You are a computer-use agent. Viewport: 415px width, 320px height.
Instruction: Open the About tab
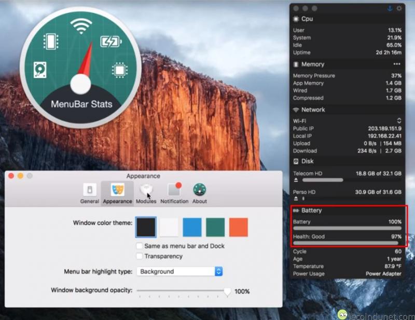click(x=200, y=194)
